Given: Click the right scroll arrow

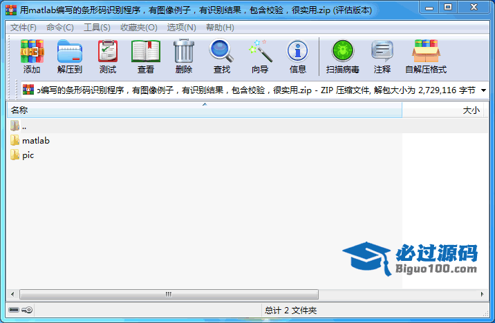Looking at the screenshot, I should (x=483, y=294).
